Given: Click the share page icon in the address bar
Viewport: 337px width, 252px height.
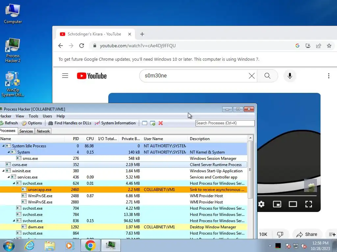Looking at the screenshot, I should tap(319, 46).
